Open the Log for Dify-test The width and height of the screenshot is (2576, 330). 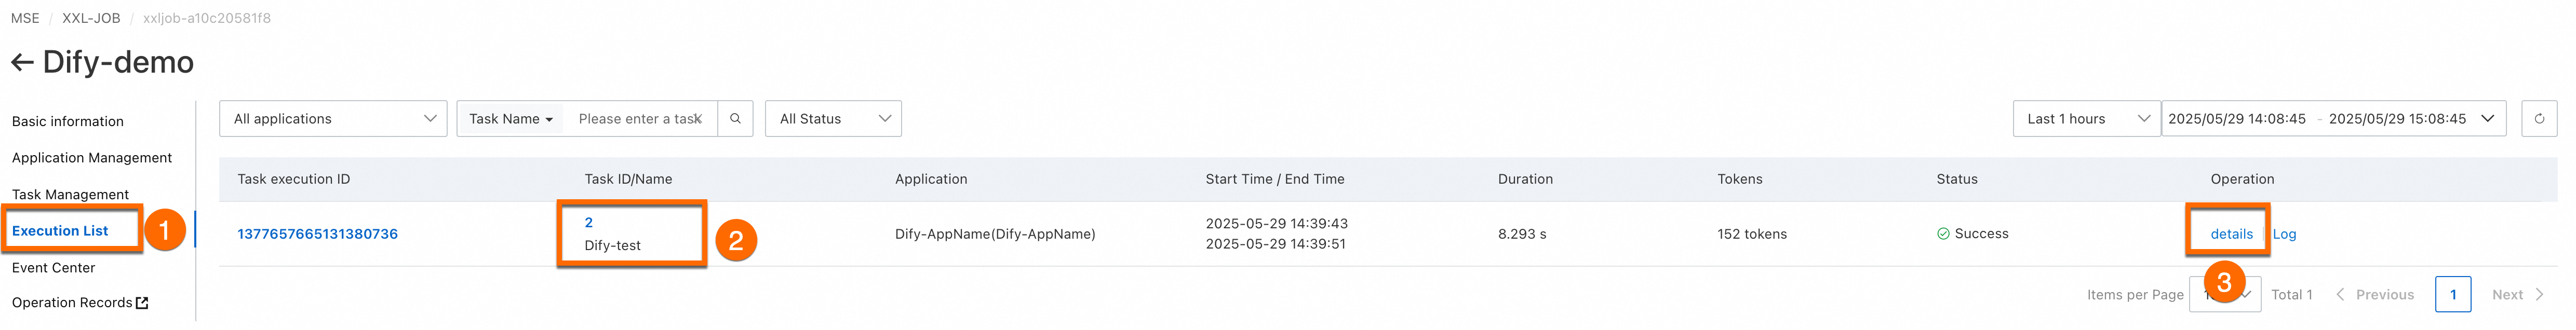point(2284,234)
